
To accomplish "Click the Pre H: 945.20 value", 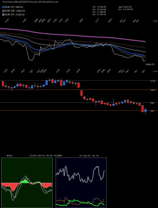I will click(99, 9).
